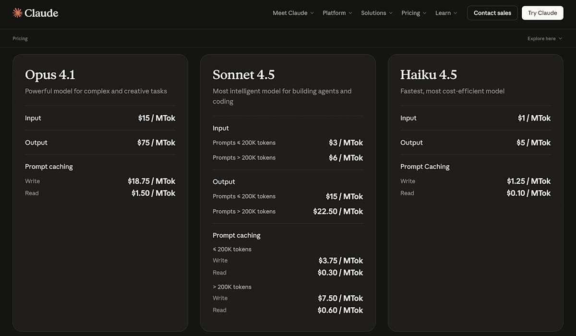Viewport: 576px width, 336px height.
Task: Click the $0.60 / MTok read price
Action: click(340, 310)
